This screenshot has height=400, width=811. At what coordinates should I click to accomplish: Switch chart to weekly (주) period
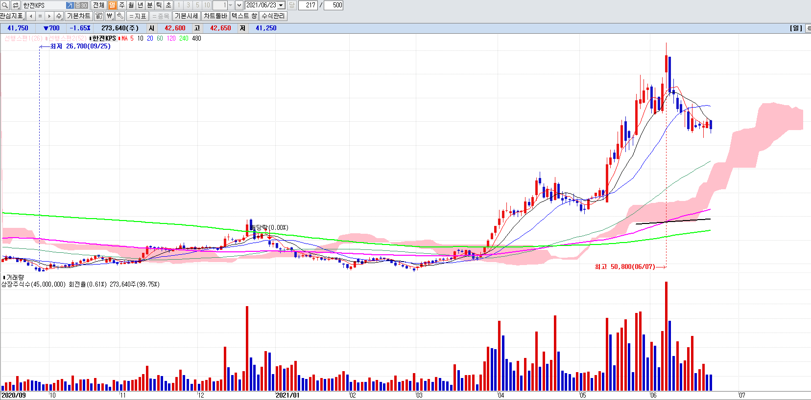tap(122, 5)
